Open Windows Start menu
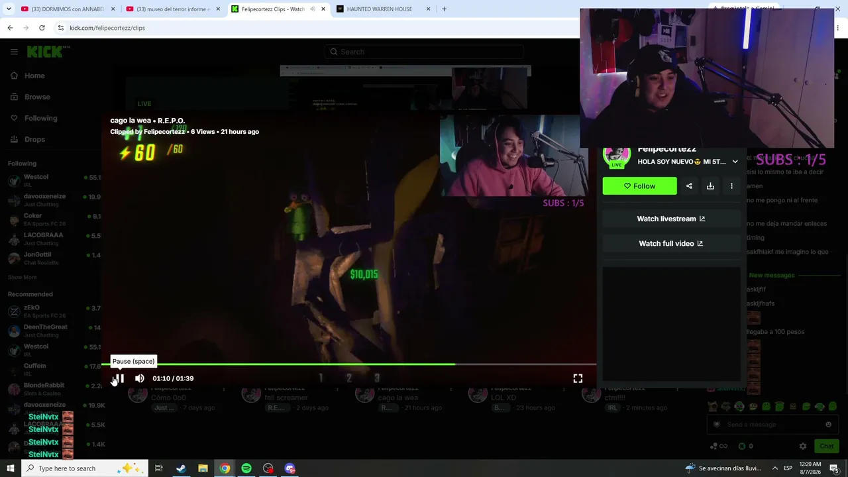Viewport: 848px width, 477px height. point(10,468)
